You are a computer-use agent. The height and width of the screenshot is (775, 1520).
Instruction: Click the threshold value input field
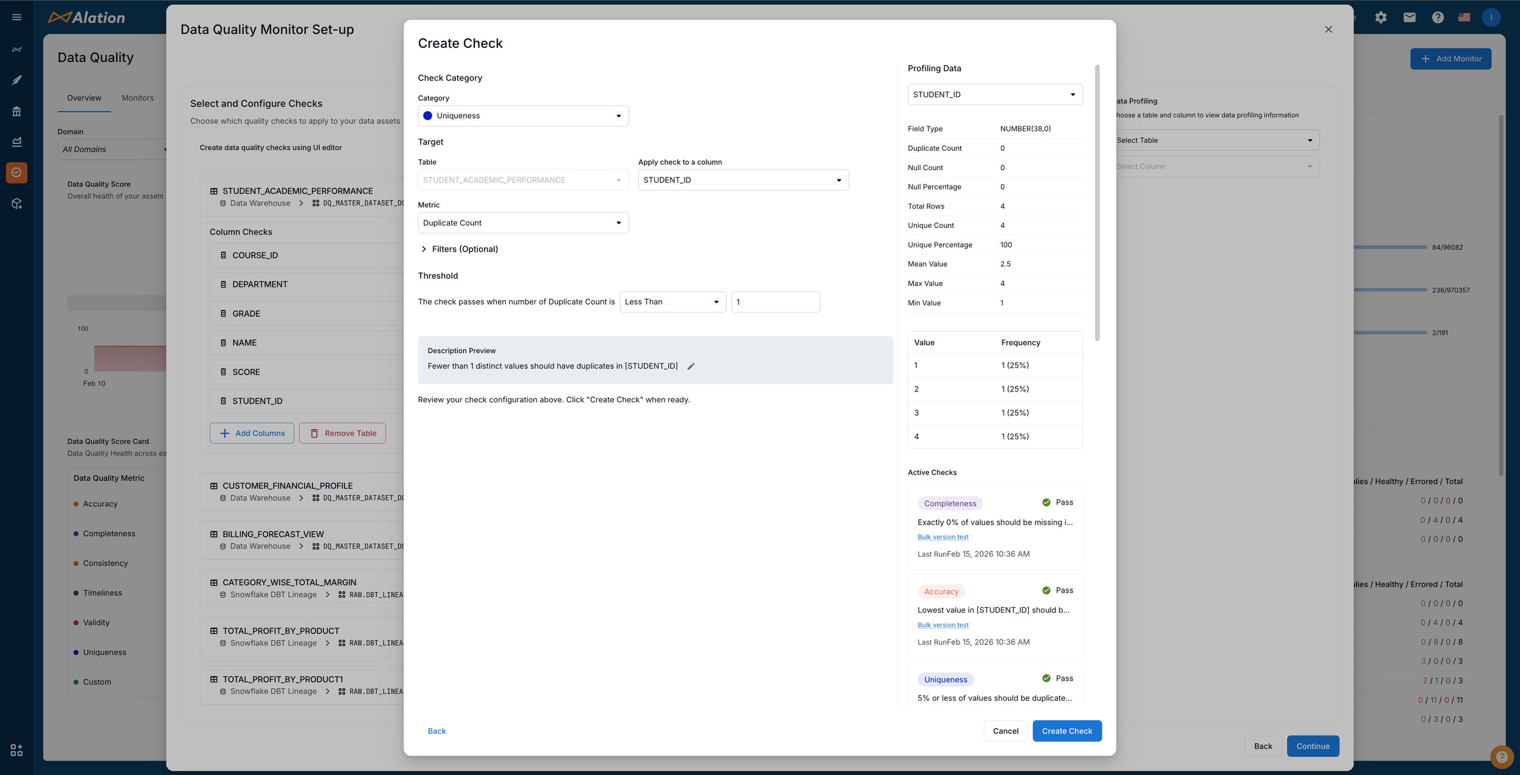[x=775, y=302]
